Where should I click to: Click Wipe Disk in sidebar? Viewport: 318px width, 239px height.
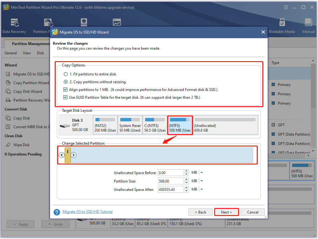click(x=21, y=145)
